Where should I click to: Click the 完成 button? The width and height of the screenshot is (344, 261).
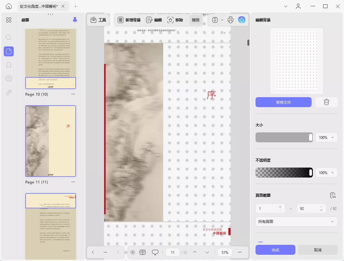pos(275,250)
